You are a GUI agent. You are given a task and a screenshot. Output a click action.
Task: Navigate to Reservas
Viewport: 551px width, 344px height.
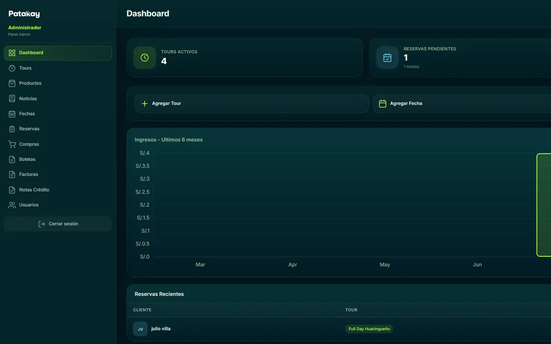[58, 129]
